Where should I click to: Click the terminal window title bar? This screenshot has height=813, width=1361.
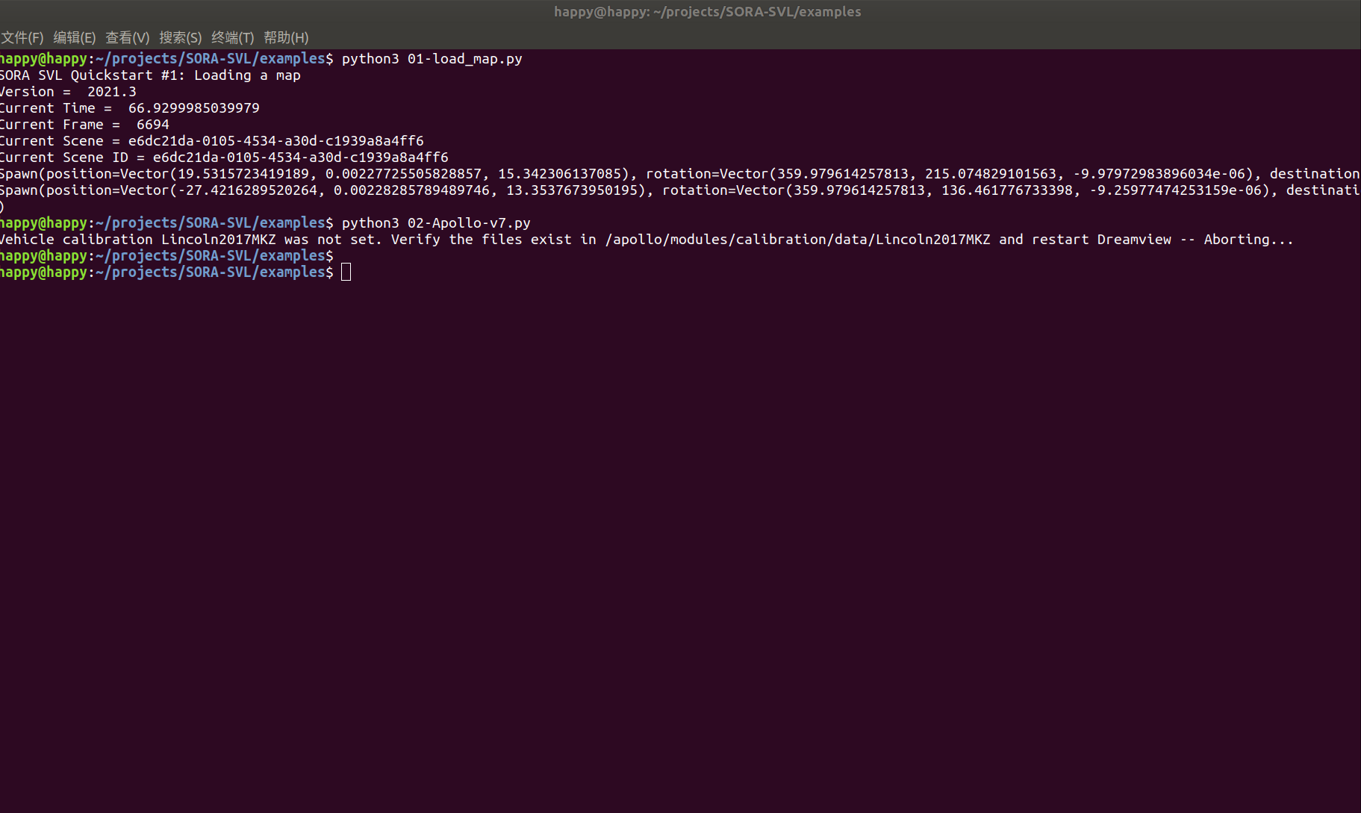tap(707, 11)
